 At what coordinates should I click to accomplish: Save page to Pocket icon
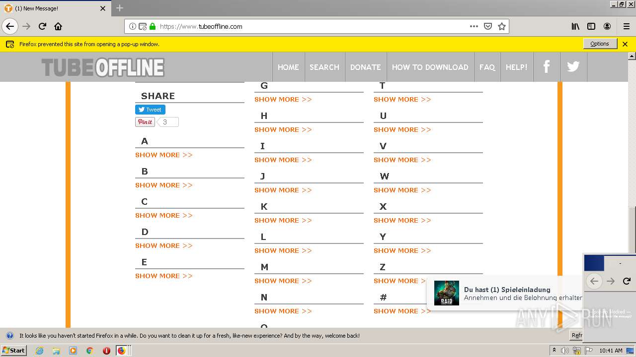click(488, 26)
